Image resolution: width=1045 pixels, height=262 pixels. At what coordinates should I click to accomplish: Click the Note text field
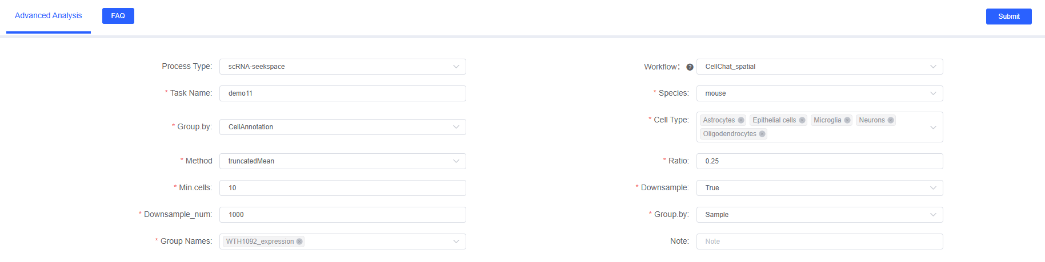click(x=819, y=241)
